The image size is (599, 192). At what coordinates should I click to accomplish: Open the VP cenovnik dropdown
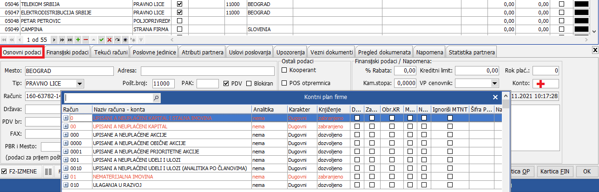point(494,84)
